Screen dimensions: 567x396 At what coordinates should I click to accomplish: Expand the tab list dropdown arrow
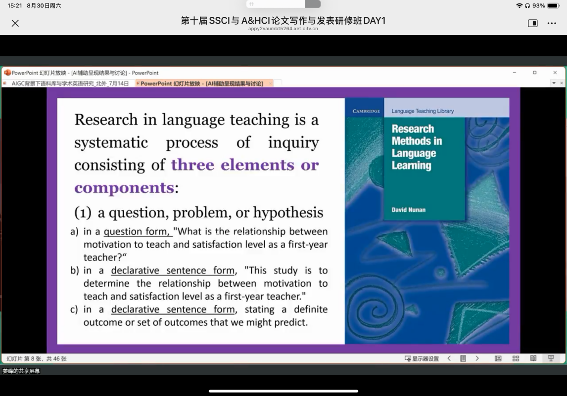(x=554, y=84)
